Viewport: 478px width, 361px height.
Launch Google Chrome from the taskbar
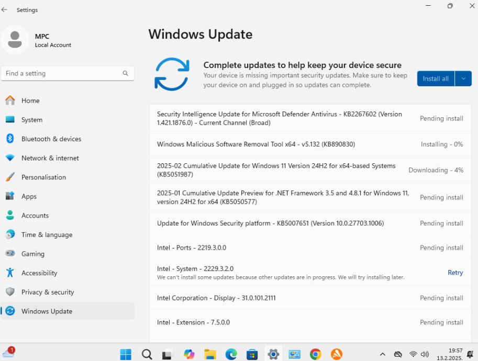316,354
